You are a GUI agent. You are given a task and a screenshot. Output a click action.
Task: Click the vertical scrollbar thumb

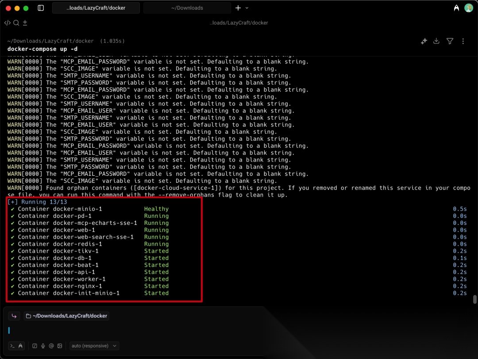[x=474, y=299]
